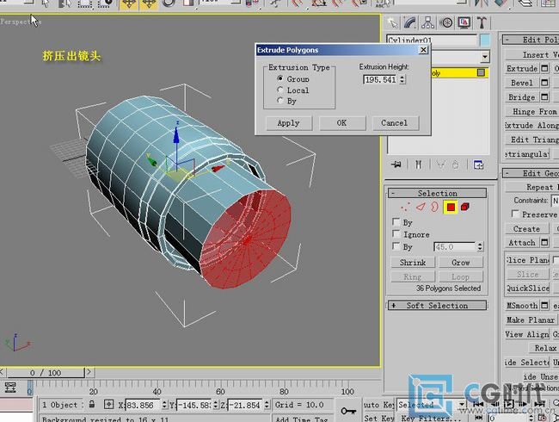Viewport: 559px width, 422px height.
Task: Collapse the Selection rollout header
Action: click(x=437, y=193)
